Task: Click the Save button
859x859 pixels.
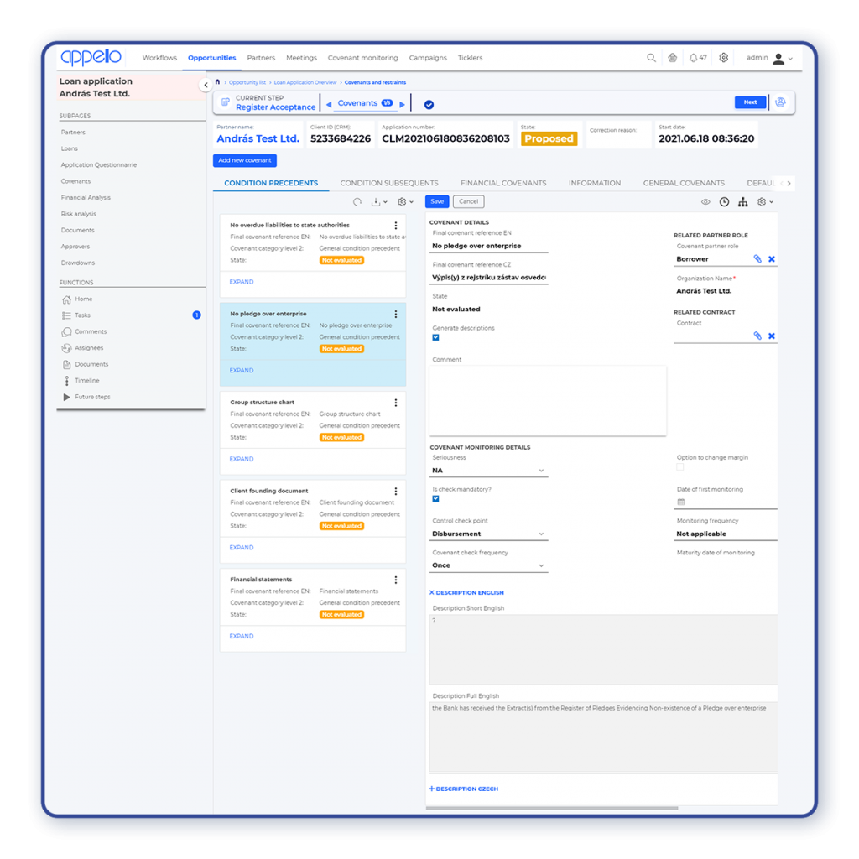Action: click(x=436, y=201)
